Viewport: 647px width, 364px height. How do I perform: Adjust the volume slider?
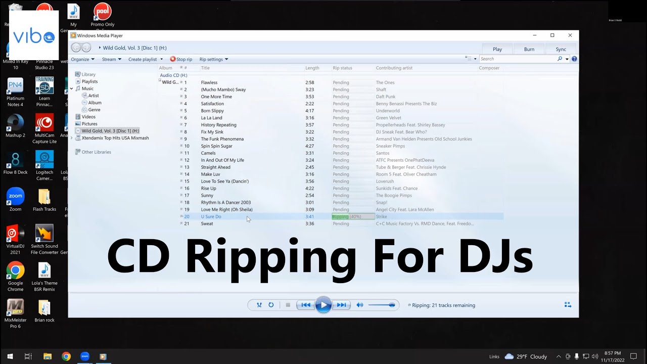(382, 305)
